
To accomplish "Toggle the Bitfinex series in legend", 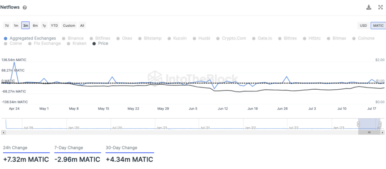I will coord(100,39).
